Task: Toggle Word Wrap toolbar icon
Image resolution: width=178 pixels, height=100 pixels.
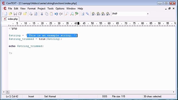Action: coord(83,14)
